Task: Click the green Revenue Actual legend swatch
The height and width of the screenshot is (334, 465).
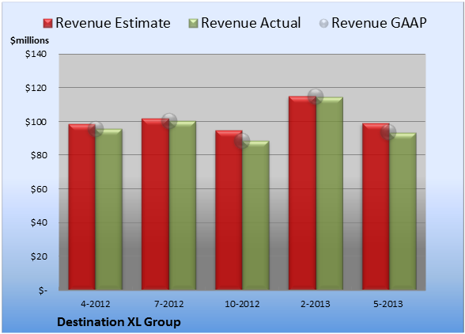Action: click(193, 24)
